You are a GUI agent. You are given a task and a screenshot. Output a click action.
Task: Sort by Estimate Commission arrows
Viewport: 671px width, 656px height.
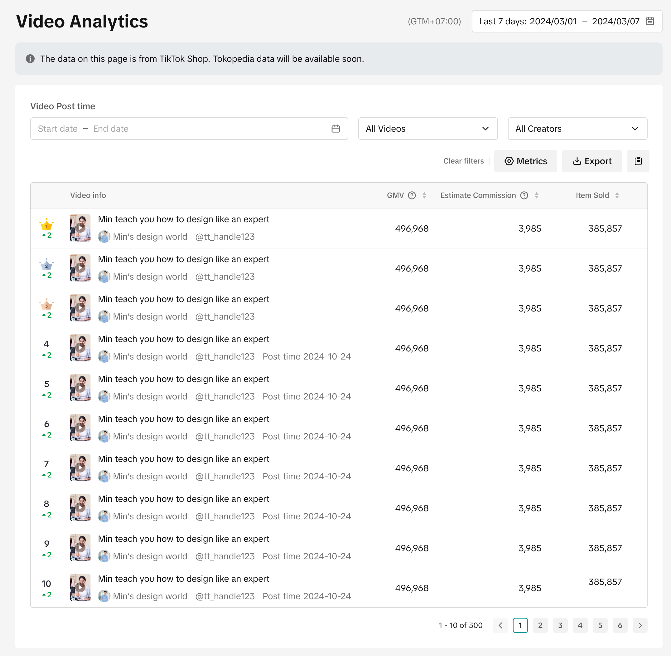pyautogui.click(x=536, y=195)
